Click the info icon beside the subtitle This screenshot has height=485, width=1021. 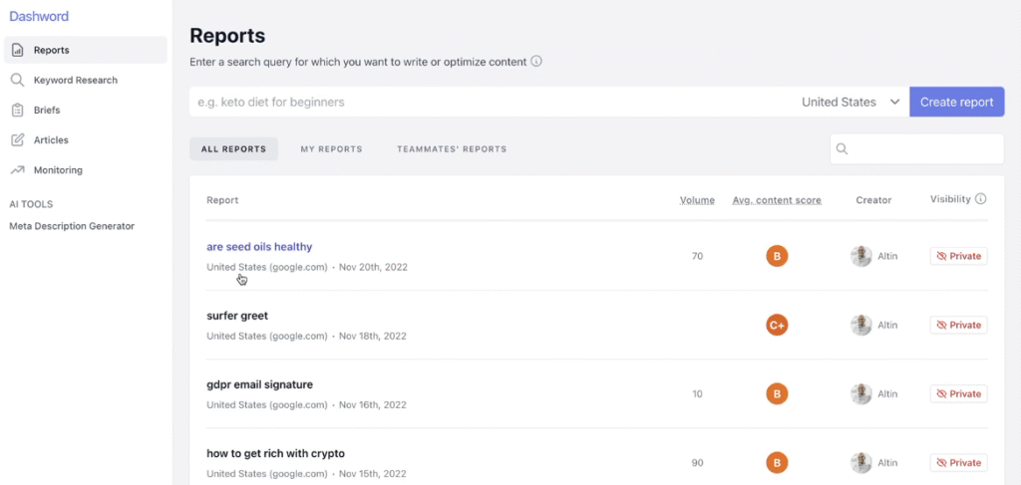(536, 62)
